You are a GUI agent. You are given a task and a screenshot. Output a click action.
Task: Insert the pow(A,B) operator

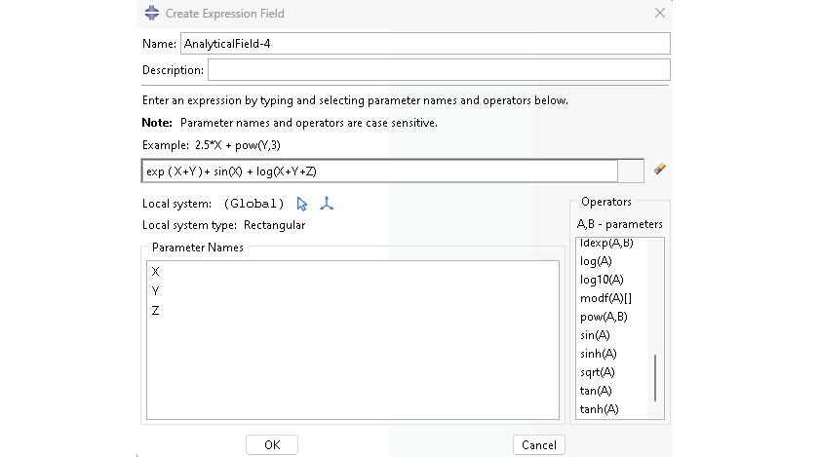coord(604,317)
